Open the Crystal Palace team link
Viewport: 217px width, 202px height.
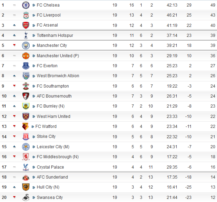coord(50,167)
